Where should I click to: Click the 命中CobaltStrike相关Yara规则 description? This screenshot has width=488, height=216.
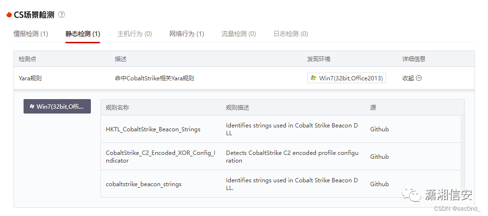click(154, 78)
